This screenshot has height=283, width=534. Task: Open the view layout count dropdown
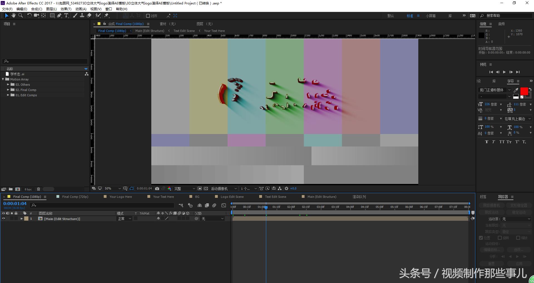(249, 189)
